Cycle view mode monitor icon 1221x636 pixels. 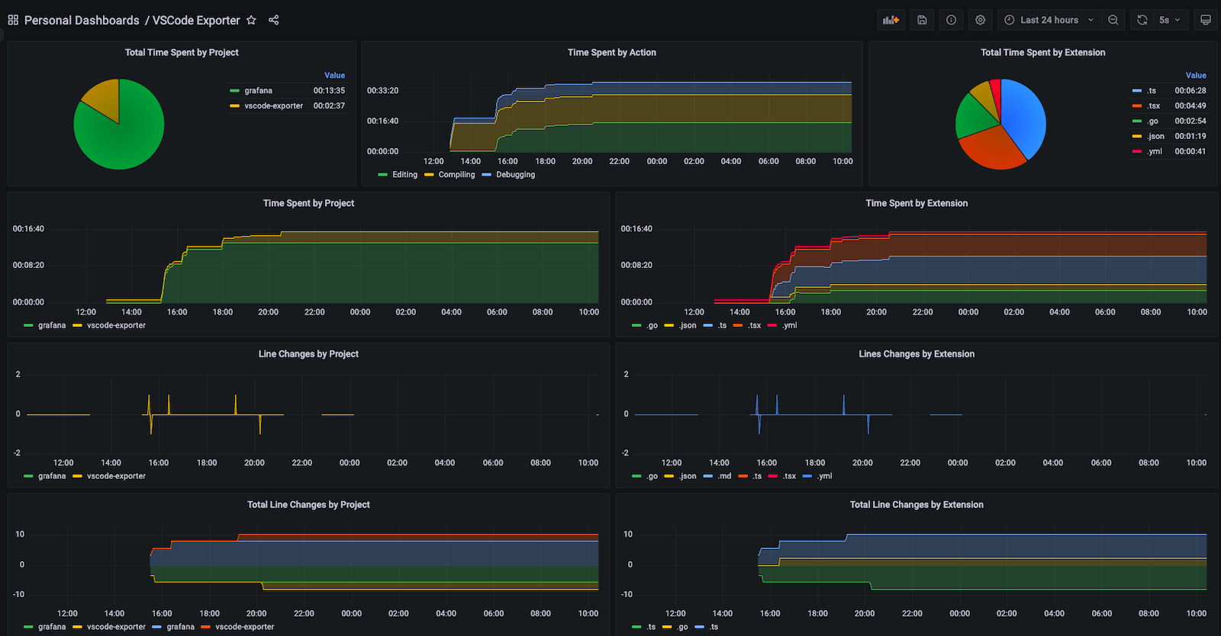point(1206,20)
